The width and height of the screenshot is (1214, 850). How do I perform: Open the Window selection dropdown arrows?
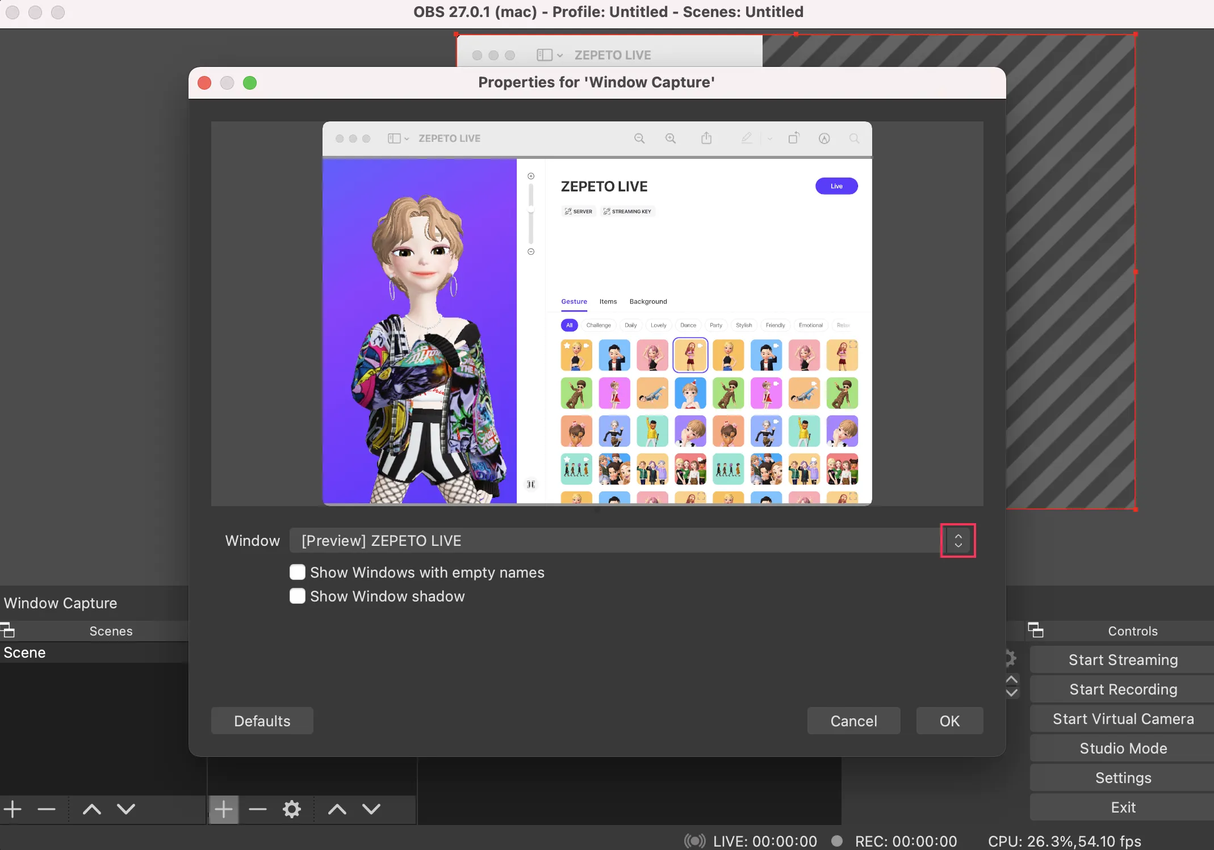pyautogui.click(x=958, y=540)
